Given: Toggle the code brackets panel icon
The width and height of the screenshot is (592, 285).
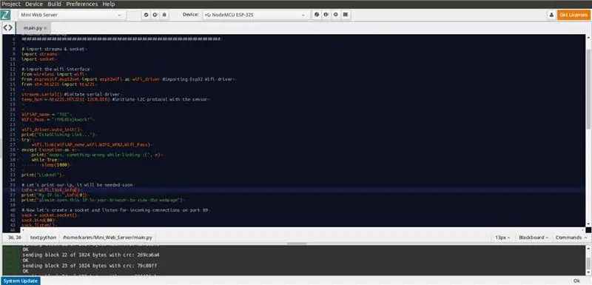Looking at the screenshot, I should 8,27.
